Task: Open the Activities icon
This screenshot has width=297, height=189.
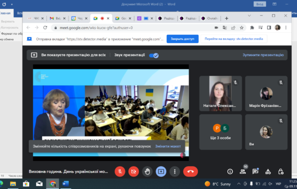Action: pyautogui.click(x=268, y=171)
